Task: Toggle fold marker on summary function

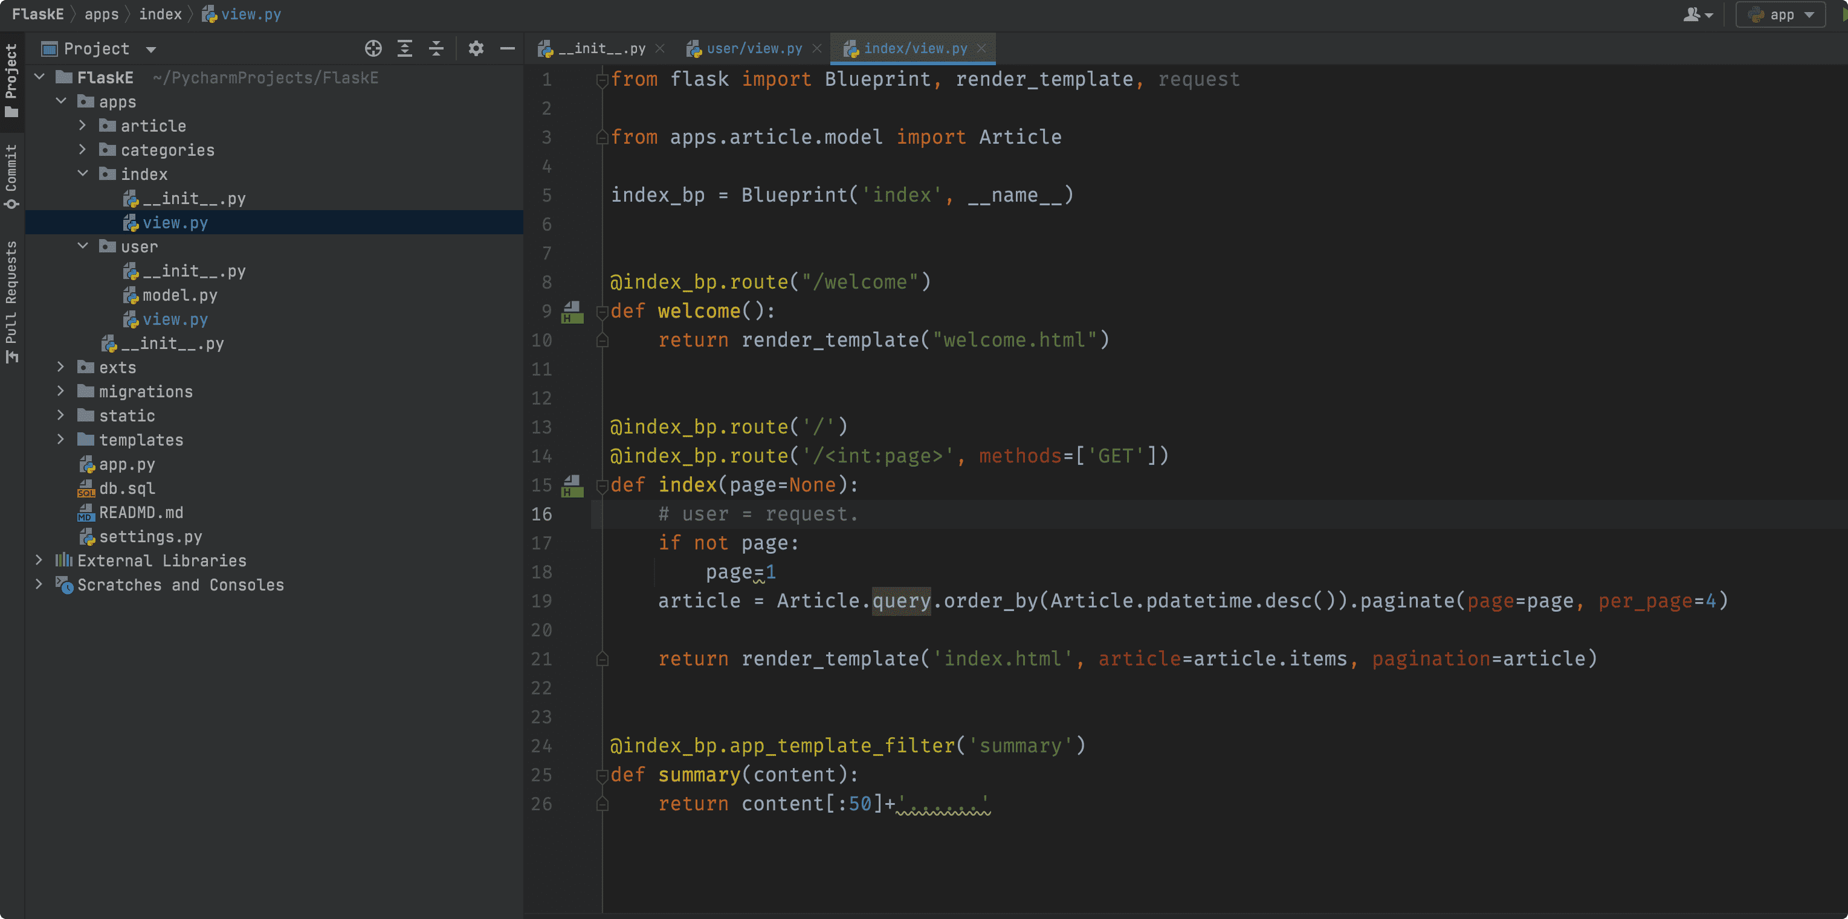Action: coord(602,776)
